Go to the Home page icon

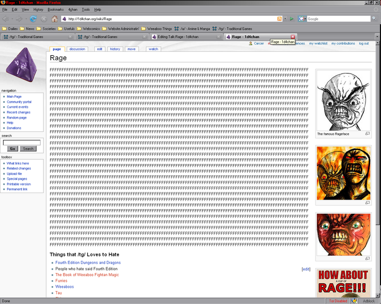[x=55, y=19]
